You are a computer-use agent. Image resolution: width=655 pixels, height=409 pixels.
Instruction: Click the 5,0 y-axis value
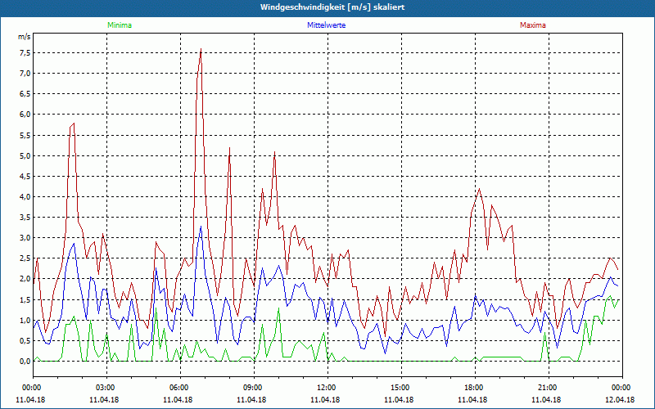25,155
